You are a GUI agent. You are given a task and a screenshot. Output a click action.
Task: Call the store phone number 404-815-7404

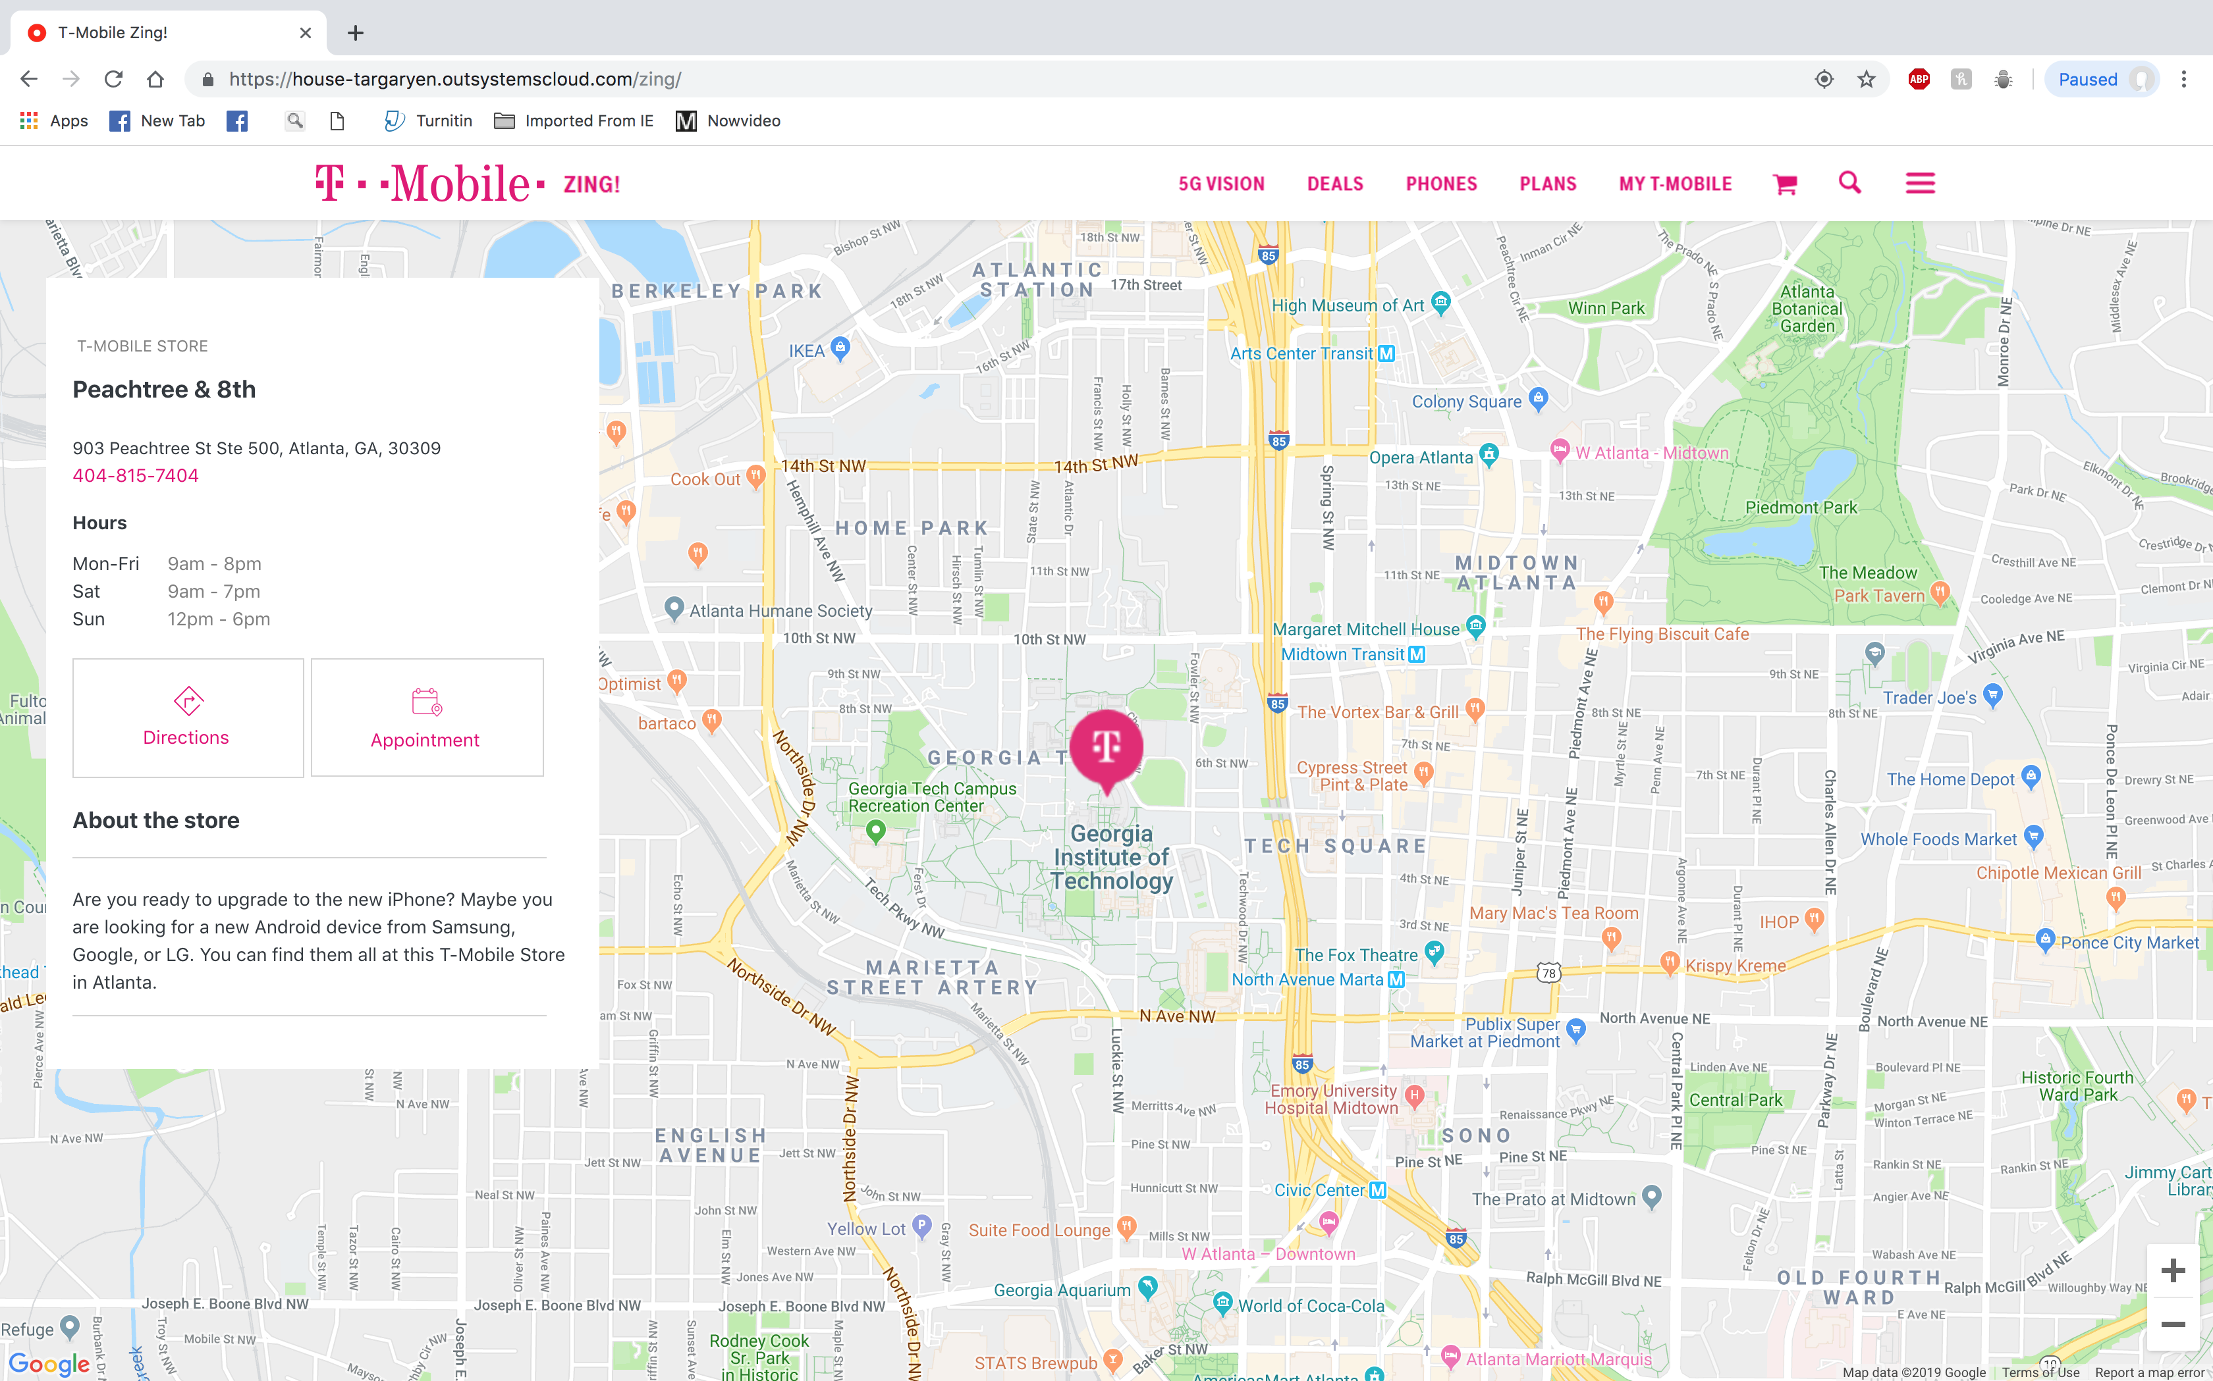[135, 476]
